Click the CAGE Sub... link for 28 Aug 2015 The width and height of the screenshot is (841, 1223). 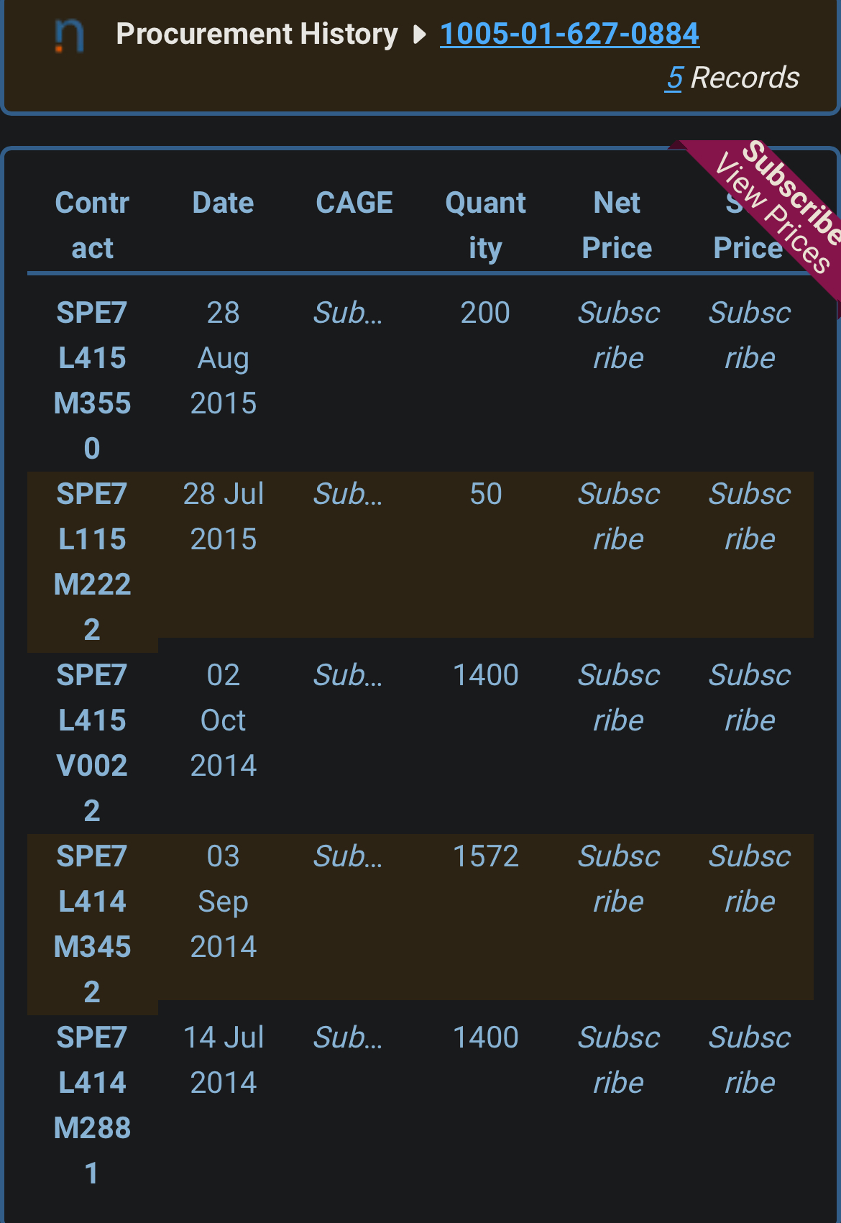pyautogui.click(x=348, y=313)
